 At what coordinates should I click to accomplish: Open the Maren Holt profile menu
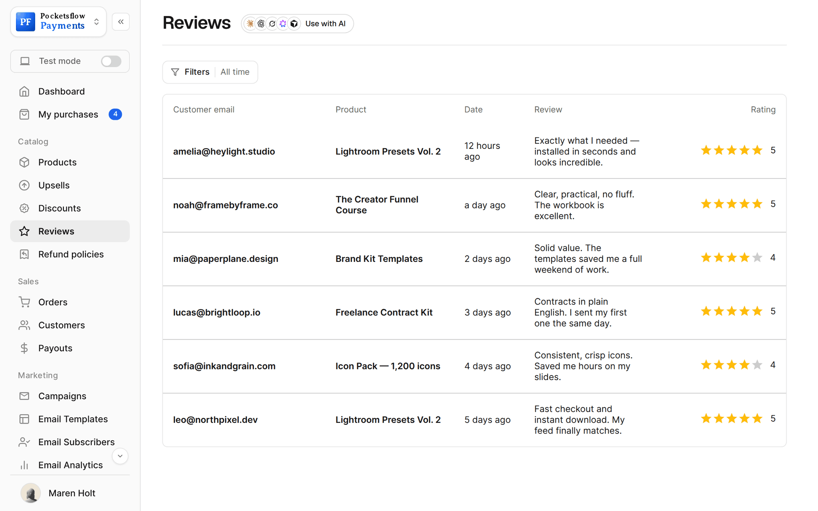coord(70,493)
